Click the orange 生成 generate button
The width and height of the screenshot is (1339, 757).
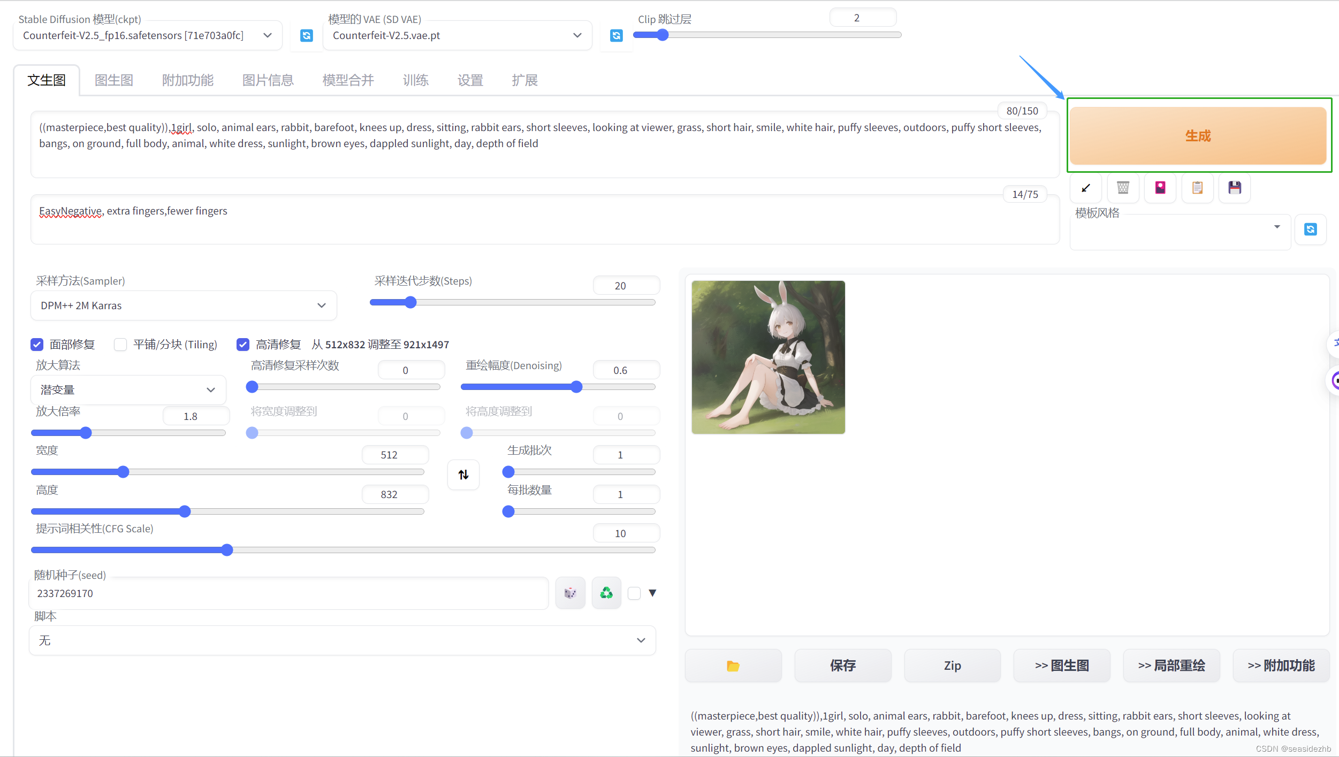1198,136
